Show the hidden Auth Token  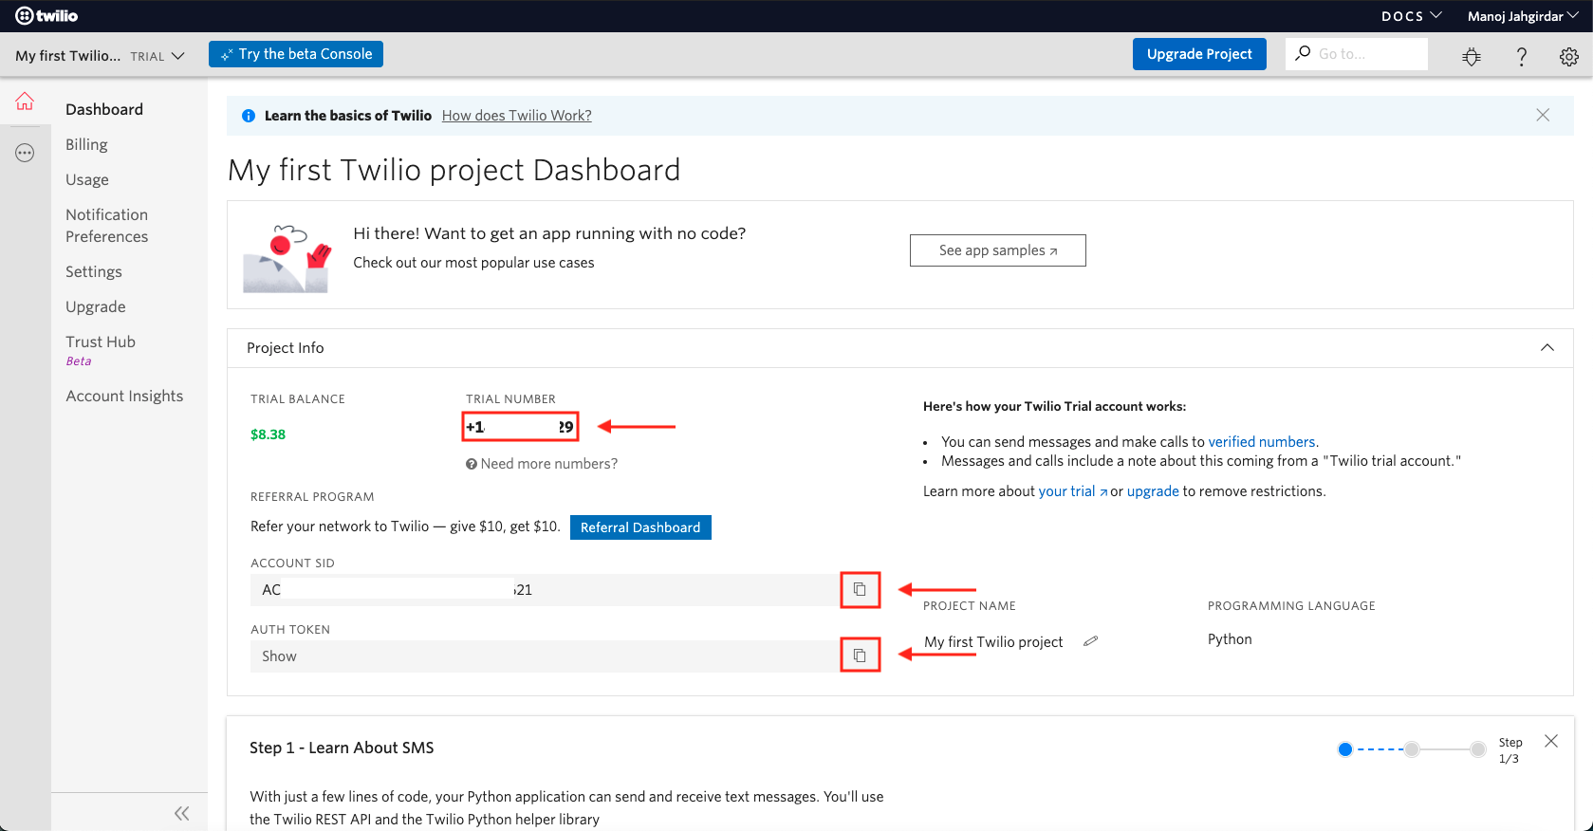tap(279, 656)
